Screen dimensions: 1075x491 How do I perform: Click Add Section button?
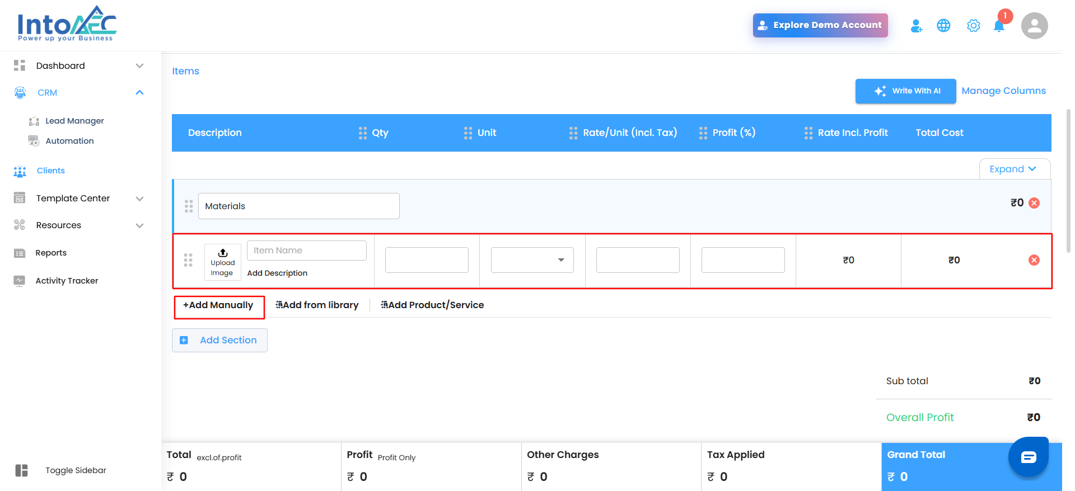[219, 340]
